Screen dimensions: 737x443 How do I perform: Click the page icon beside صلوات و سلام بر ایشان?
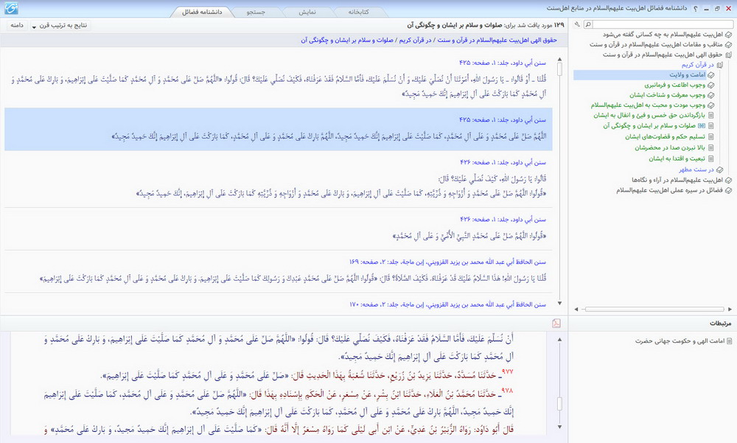[x=710, y=126]
